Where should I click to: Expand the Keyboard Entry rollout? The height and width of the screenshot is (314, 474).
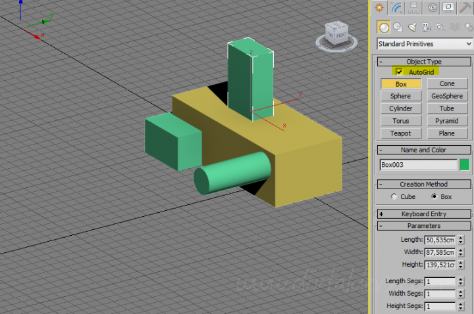coord(424,214)
